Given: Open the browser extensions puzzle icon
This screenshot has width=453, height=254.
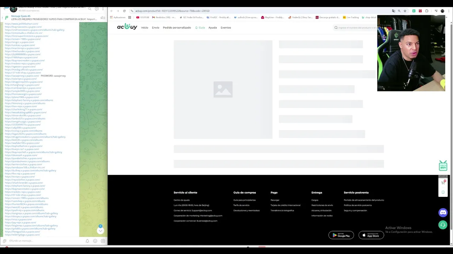Looking at the screenshot, I should pos(427,11).
